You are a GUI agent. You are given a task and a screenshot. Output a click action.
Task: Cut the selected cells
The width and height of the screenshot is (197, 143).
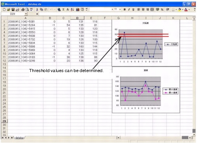pyautogui.click(x=37, y=9)
